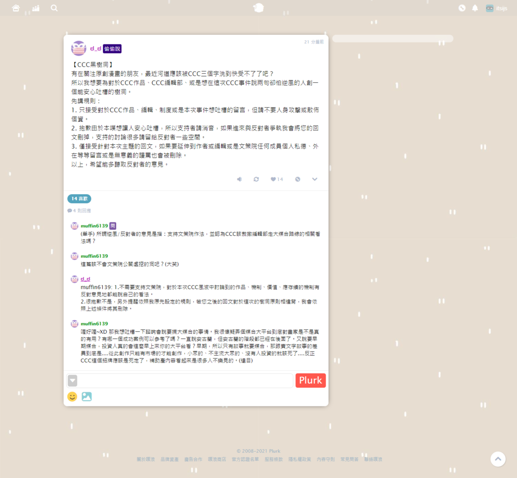
Task: Submit response with the red Plurk button
Action: coord(311,380)
